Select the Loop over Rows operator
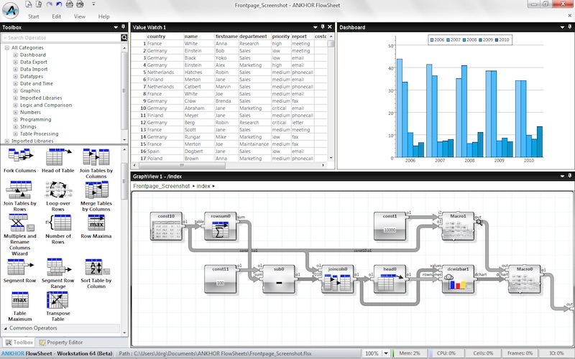Image resolution: width=575 pixels, height=359 pixels. coord(58,196)
